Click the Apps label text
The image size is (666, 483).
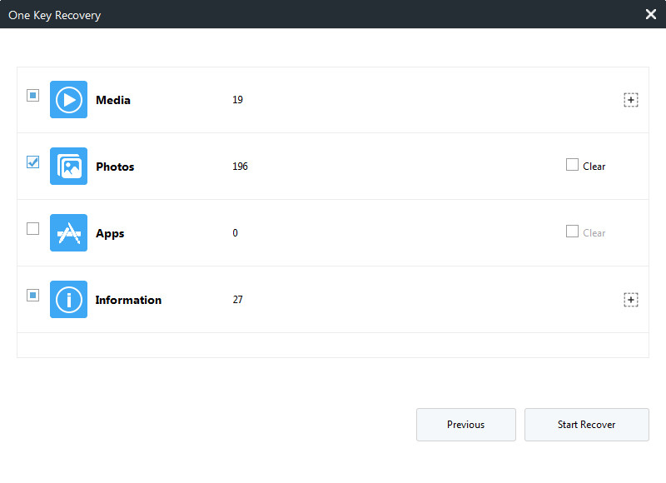pyautogui.click(x=110, y=234)
